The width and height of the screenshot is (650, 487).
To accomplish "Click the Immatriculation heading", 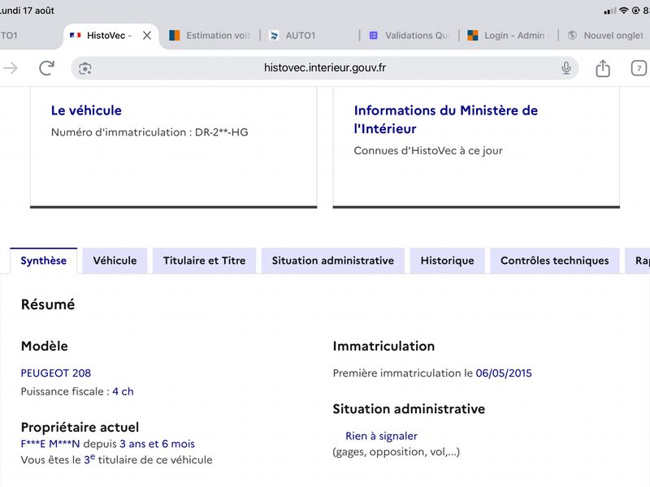I will (383, 347).
